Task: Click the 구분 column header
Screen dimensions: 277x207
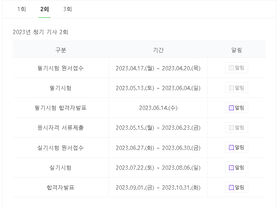Action: click(61, 50)
